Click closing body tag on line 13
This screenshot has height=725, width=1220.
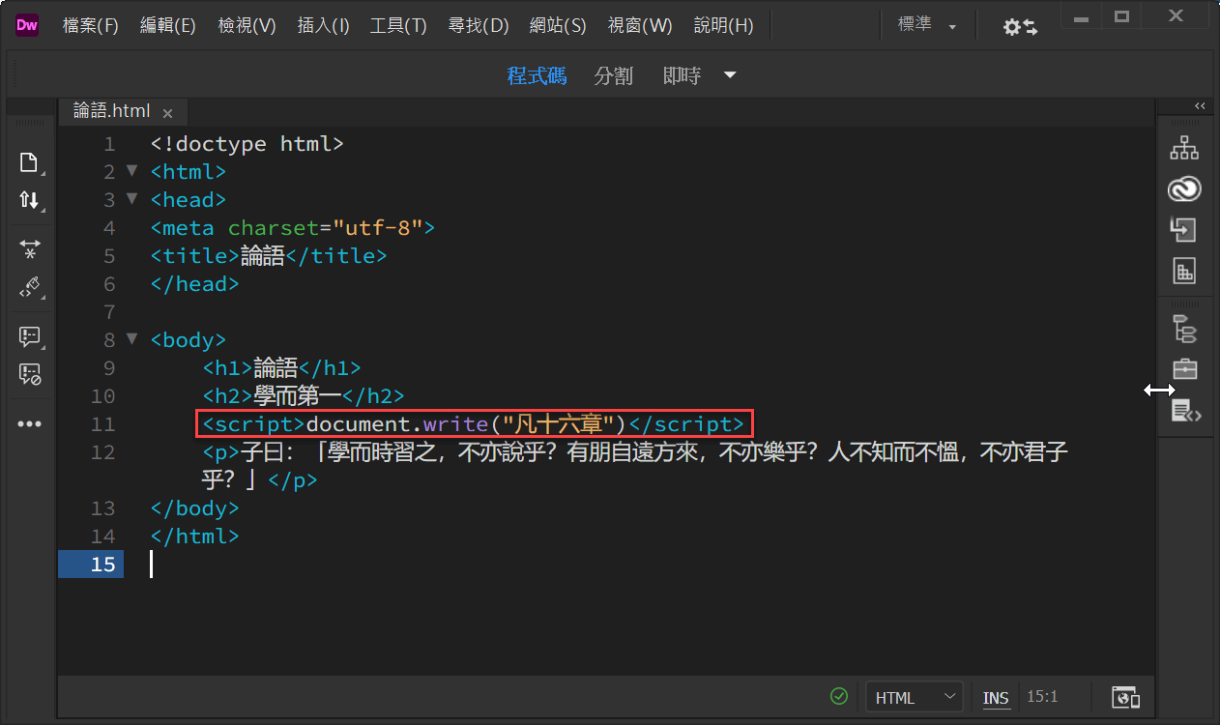[194, 508]
